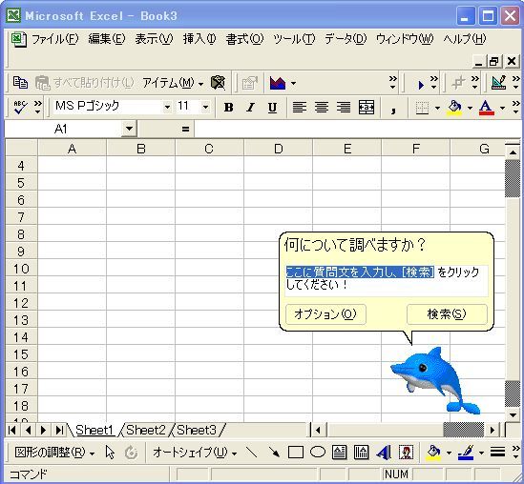Click the equals Edit Formula button
524x484 pixels.
[x=185, y=129]
